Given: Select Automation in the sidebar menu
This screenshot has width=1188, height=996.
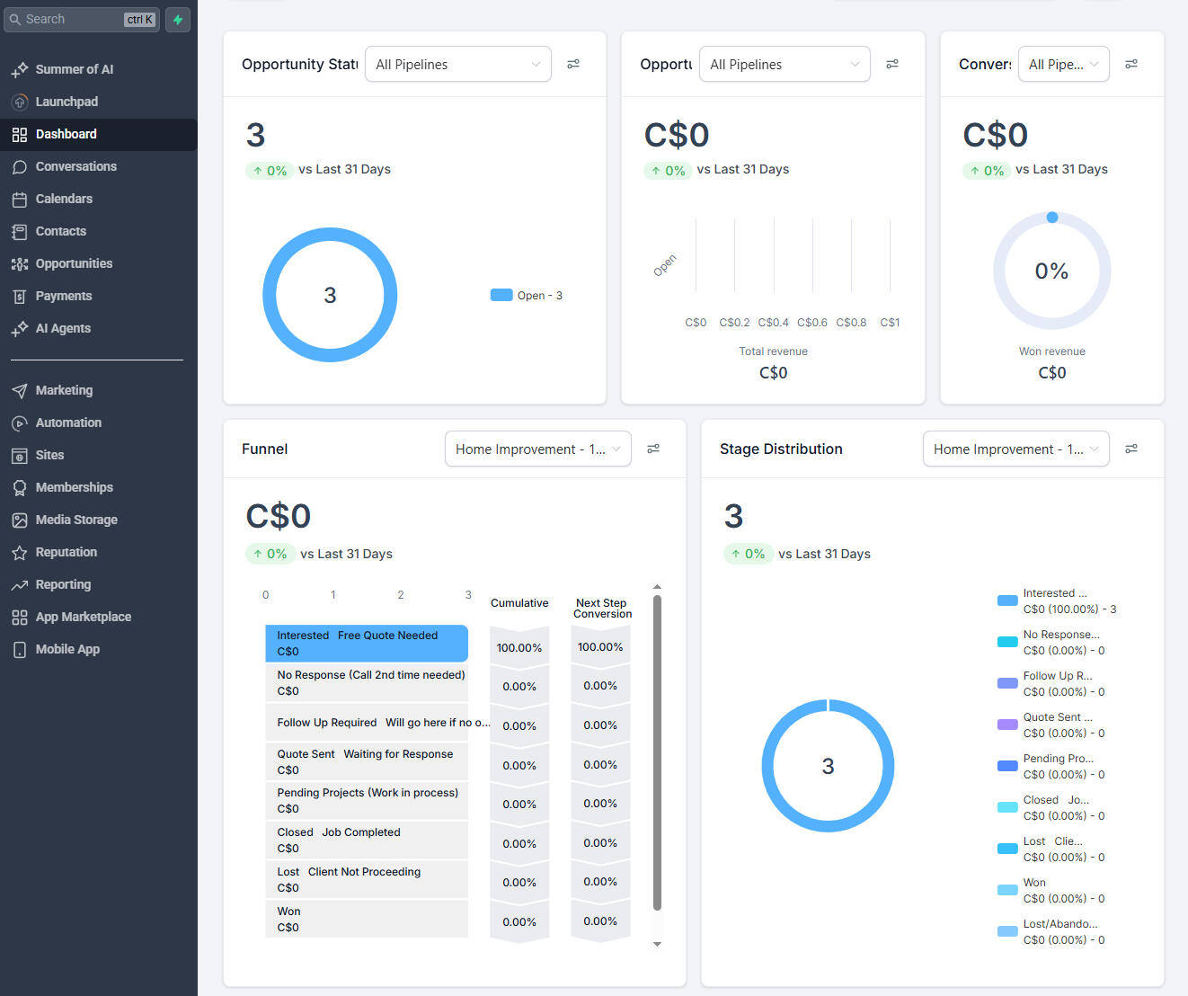Looking at the screenshot, I should click(x=68, y=422).
